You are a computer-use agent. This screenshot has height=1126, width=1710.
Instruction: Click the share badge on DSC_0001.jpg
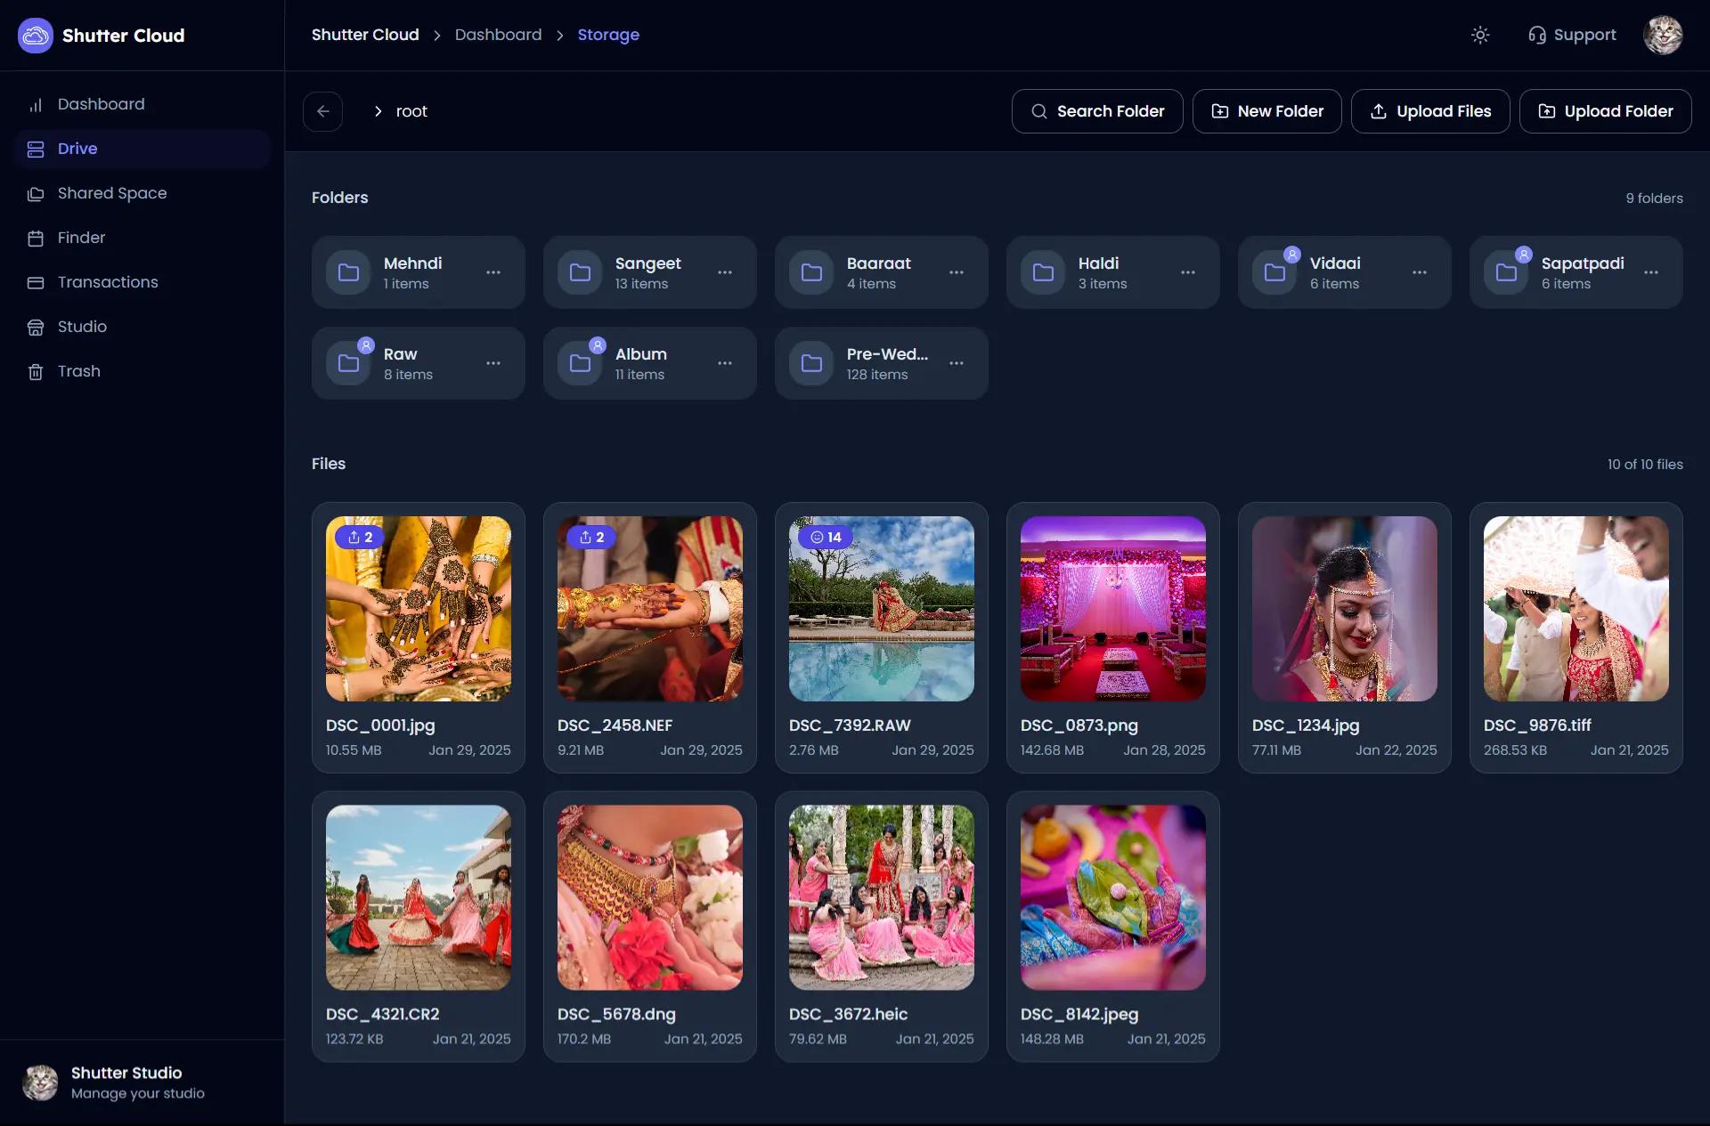point(360,538)
